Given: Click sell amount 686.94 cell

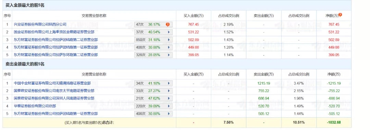Looking at the screenshot, I should coord(263,98).
